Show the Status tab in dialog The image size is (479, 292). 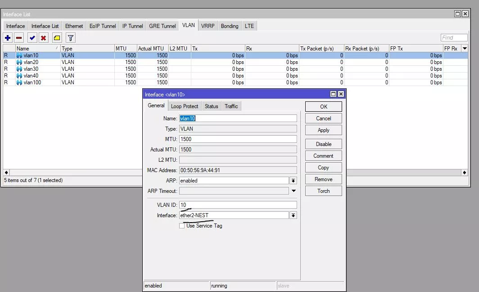(x=212, y=106)
